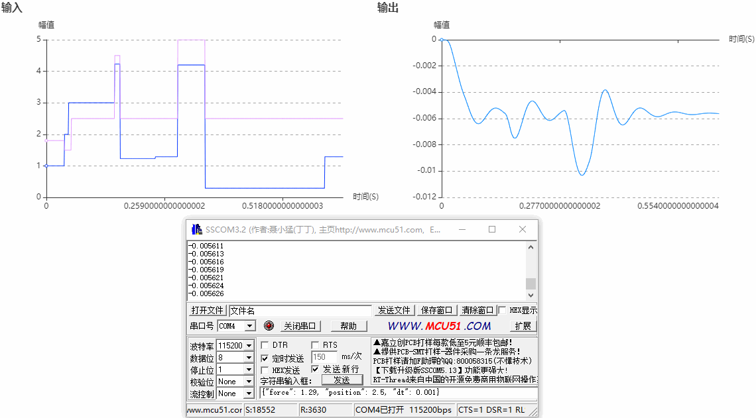Toggle the HEX发送 checkbox
756x418 pixels.
click(265, 370)
